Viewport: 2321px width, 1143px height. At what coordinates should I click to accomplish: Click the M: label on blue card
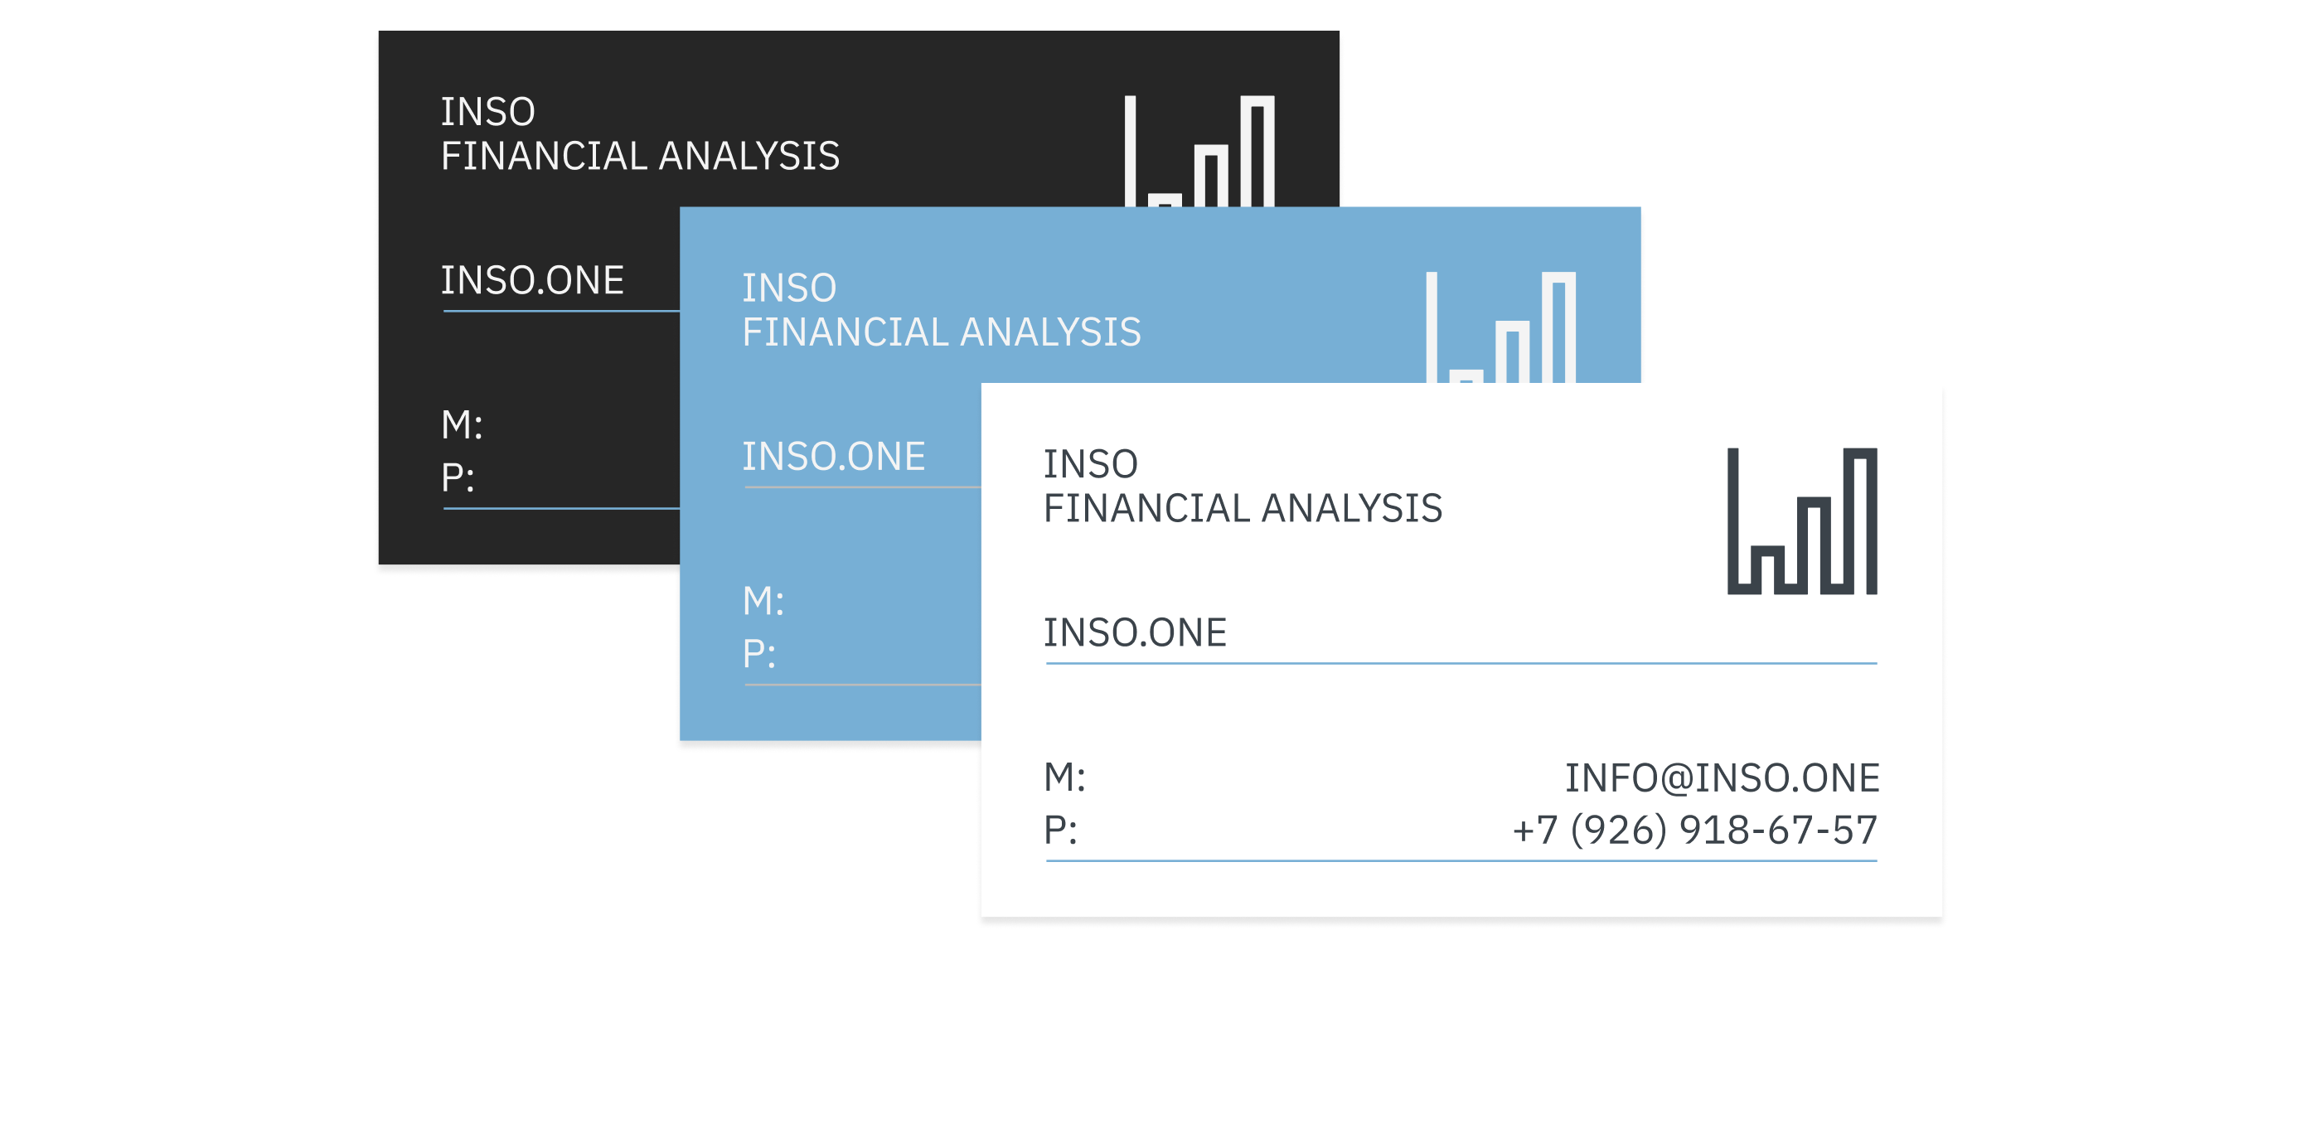[x=763, y=601]
